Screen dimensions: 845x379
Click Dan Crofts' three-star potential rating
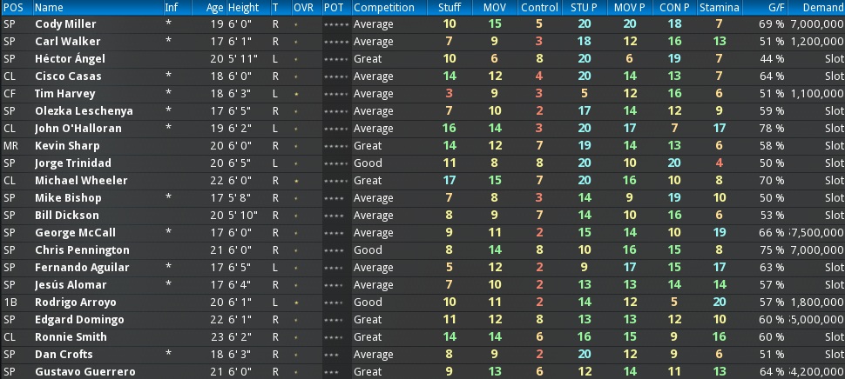coord(331,355)
